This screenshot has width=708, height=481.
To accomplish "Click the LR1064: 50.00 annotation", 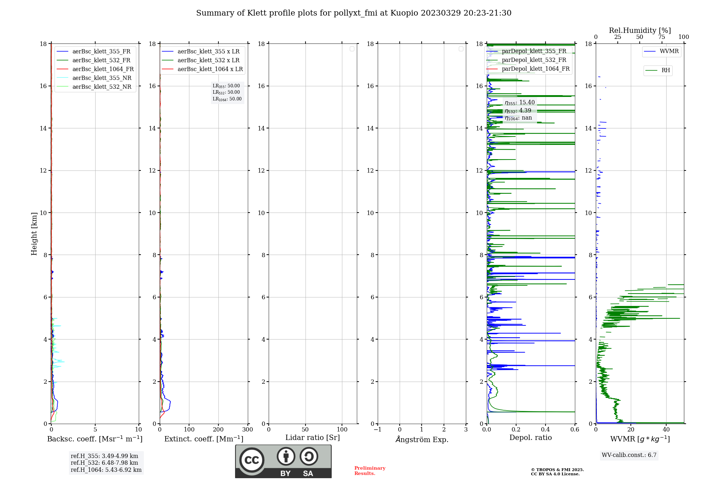I will coord(227,99).
